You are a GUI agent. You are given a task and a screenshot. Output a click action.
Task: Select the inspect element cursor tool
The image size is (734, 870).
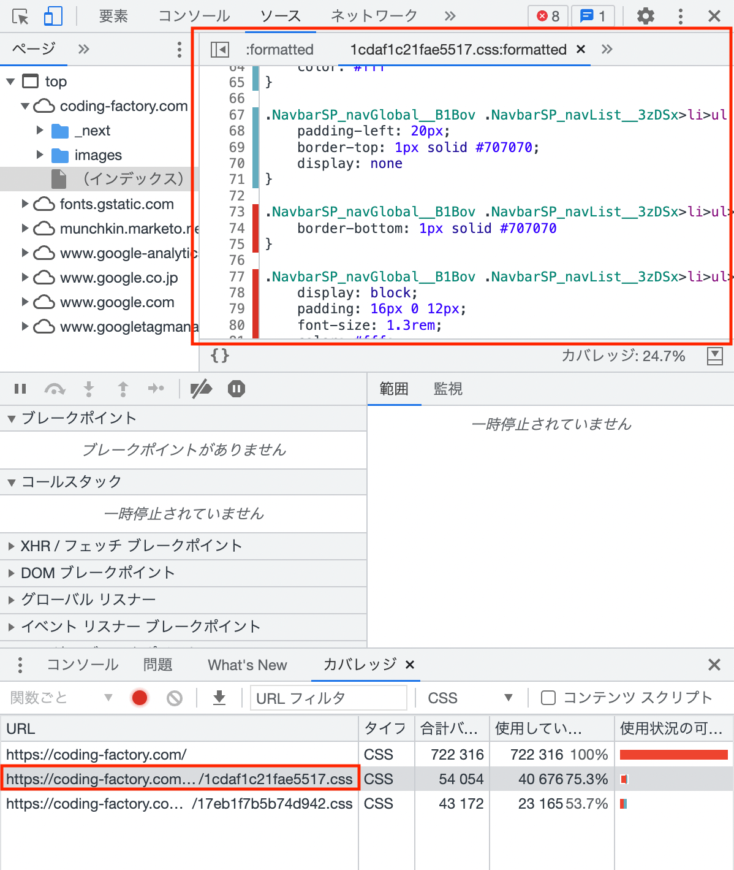[x=20, y=16]
